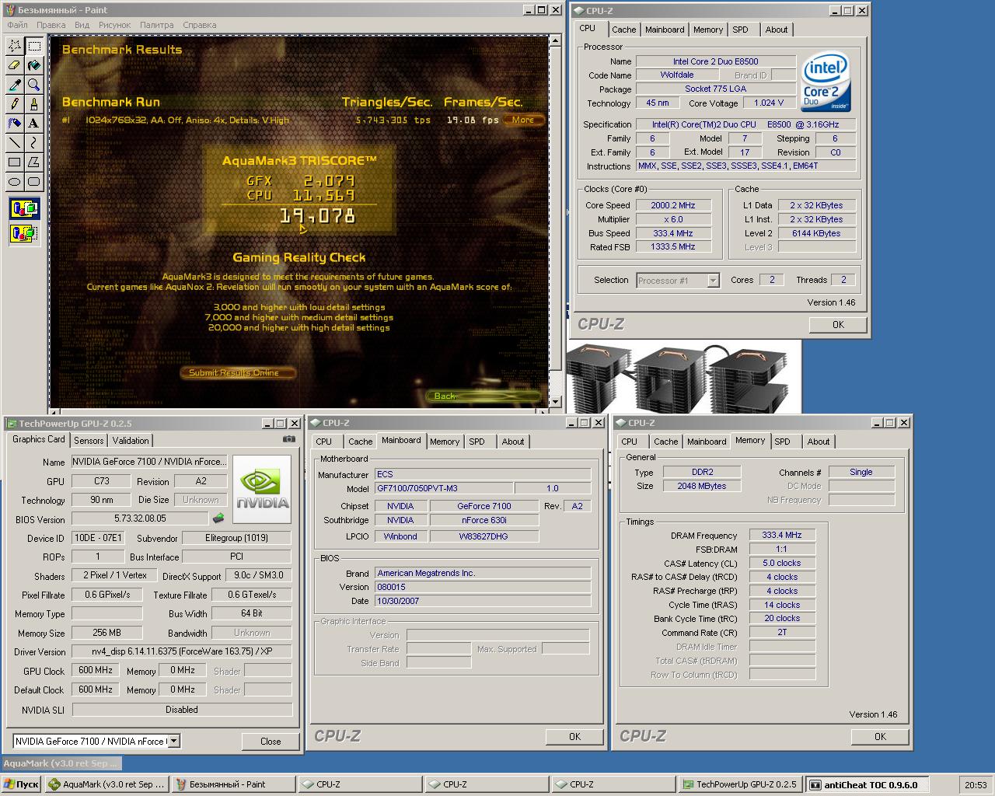
Task: Select the Free-Form Select tool in Paint
Action: (x=14, y=46)
